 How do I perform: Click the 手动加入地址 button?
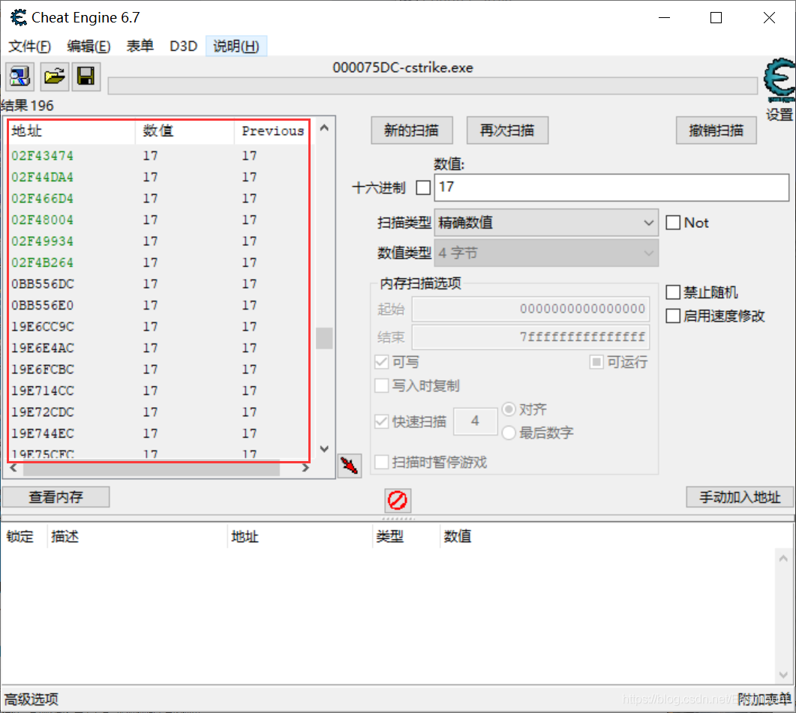[x=740, y=497]
